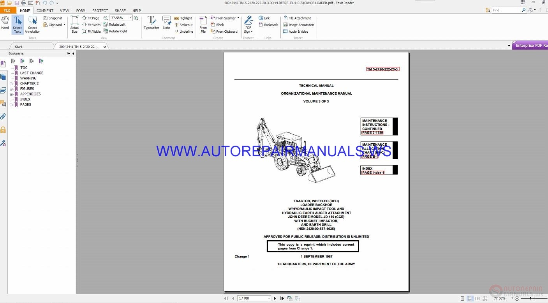Open the Comments panel icon
The image size is (548, 303).
[3, 103]
